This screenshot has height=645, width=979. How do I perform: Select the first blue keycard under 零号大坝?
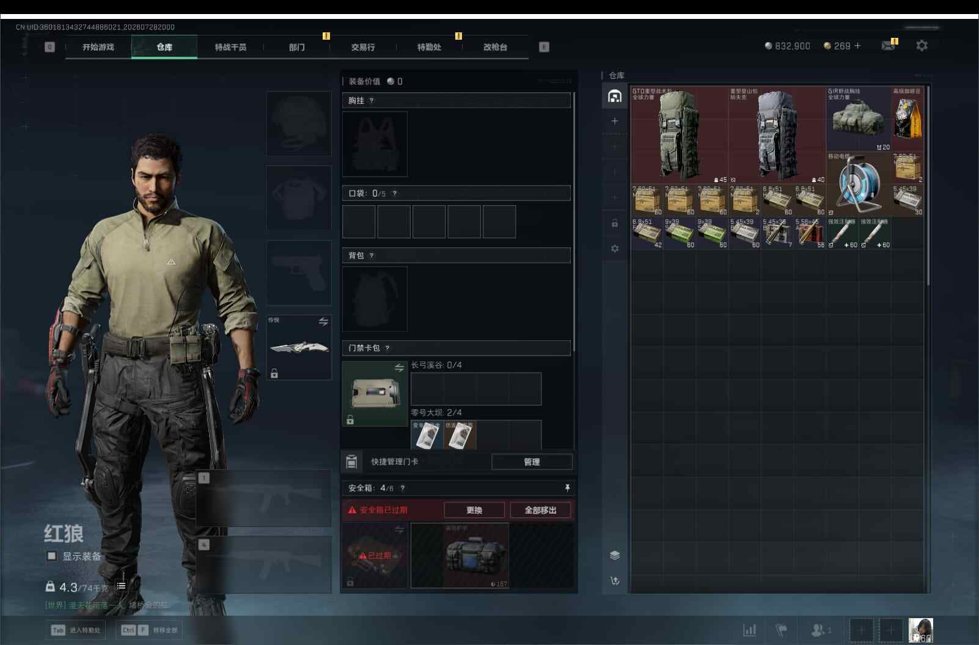pos(427,435)
